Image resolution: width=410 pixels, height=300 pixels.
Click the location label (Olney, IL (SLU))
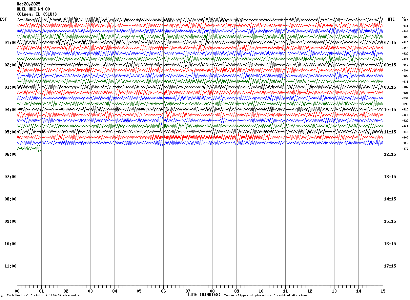pos(37,14)
